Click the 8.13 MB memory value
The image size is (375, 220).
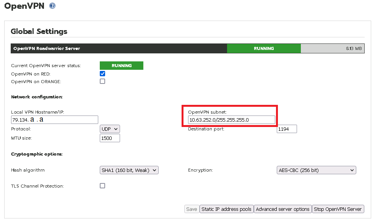click(x=354, y=48)
